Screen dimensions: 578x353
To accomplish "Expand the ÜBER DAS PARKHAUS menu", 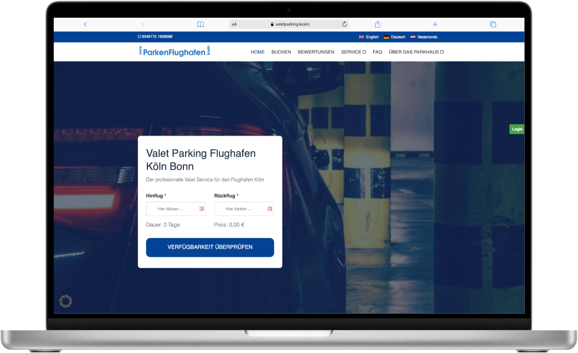I will point(416,52).
